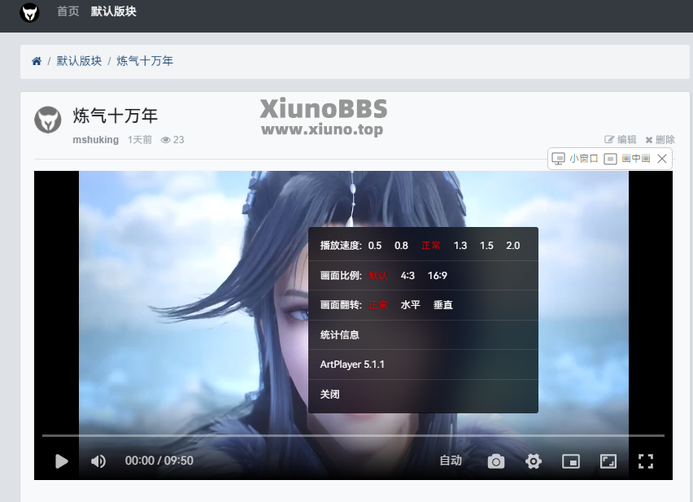693x502 pixels.
Task: Open the 自动 quality selector
Action: 451,461
